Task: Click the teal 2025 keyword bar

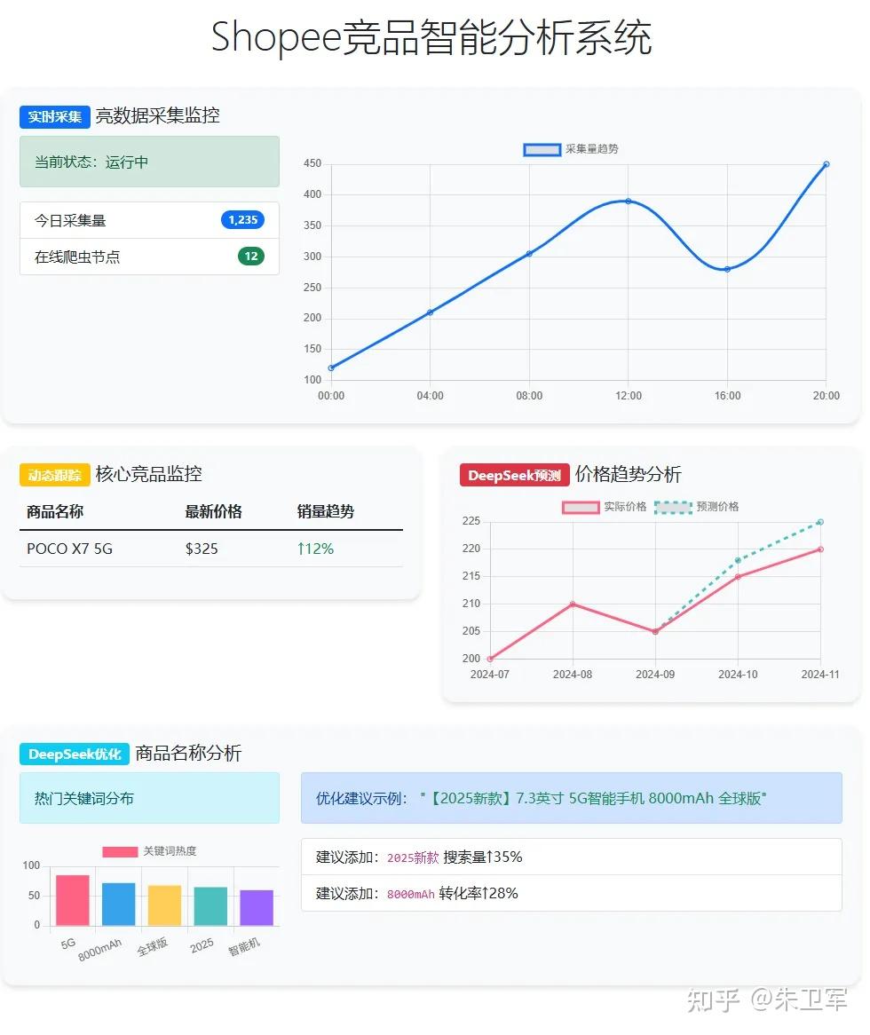Action: 210,906
